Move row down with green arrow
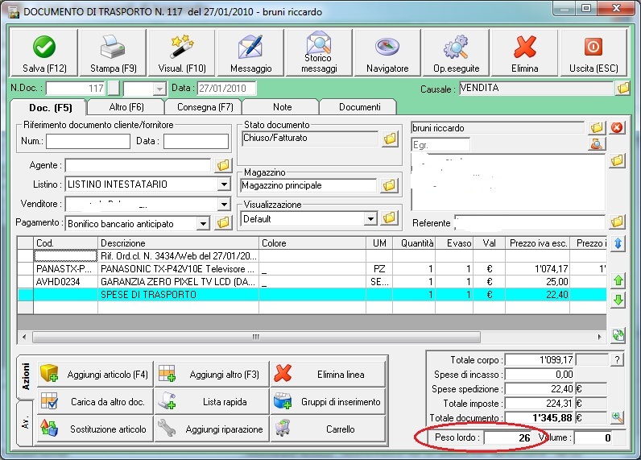This screenshot has height=460, width=641. (618, 300)
